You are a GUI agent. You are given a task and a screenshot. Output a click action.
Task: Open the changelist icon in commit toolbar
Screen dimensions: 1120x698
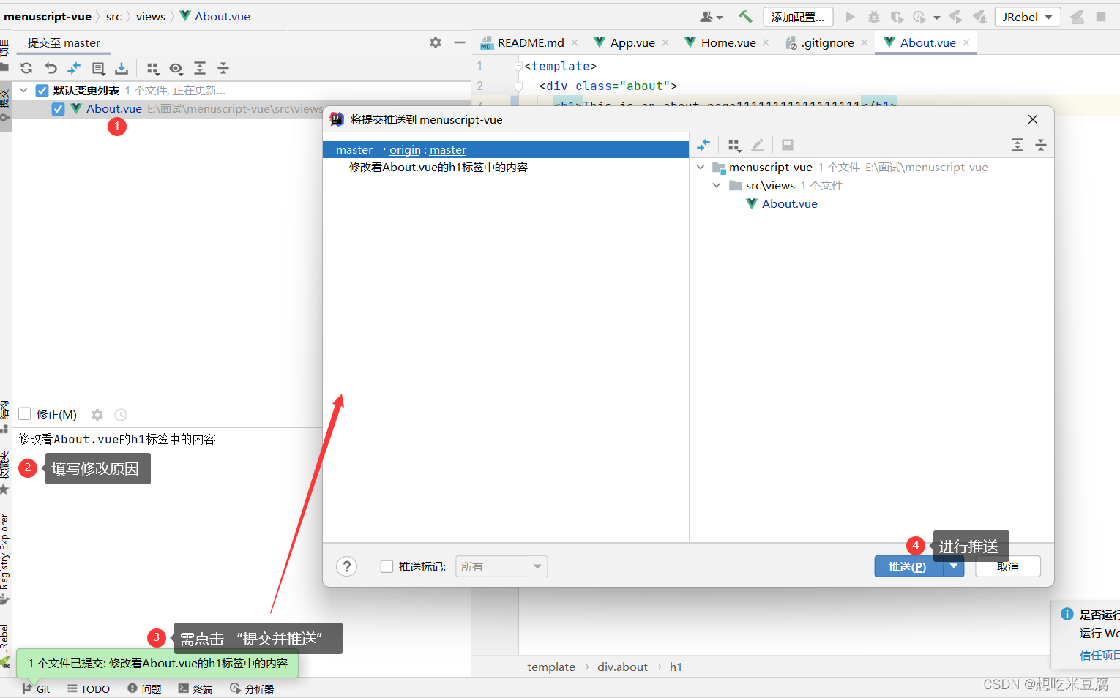pos(98,68)
